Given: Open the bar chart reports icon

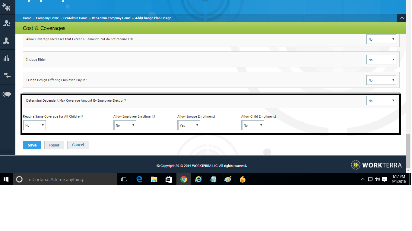Looking at the screenshot, I should (6, 58).
